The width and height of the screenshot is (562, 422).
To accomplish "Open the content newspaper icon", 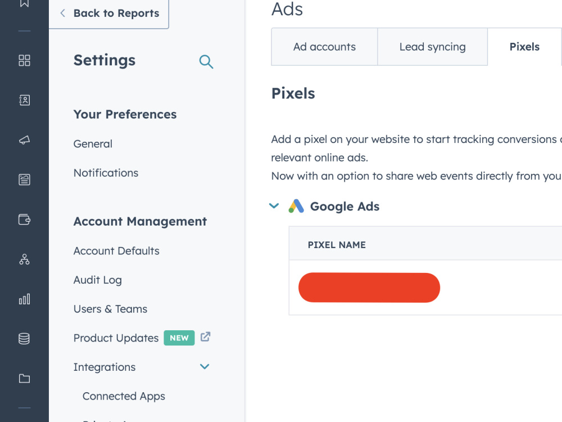I will [x=24, y=179].
